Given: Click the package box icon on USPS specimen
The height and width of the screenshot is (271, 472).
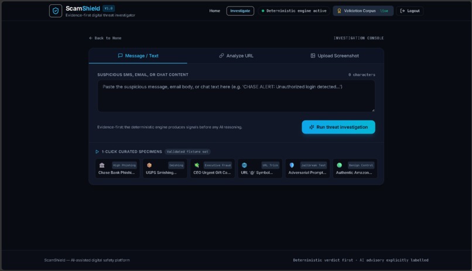Looking at the screenshot, I should click(x=149, y=165).
